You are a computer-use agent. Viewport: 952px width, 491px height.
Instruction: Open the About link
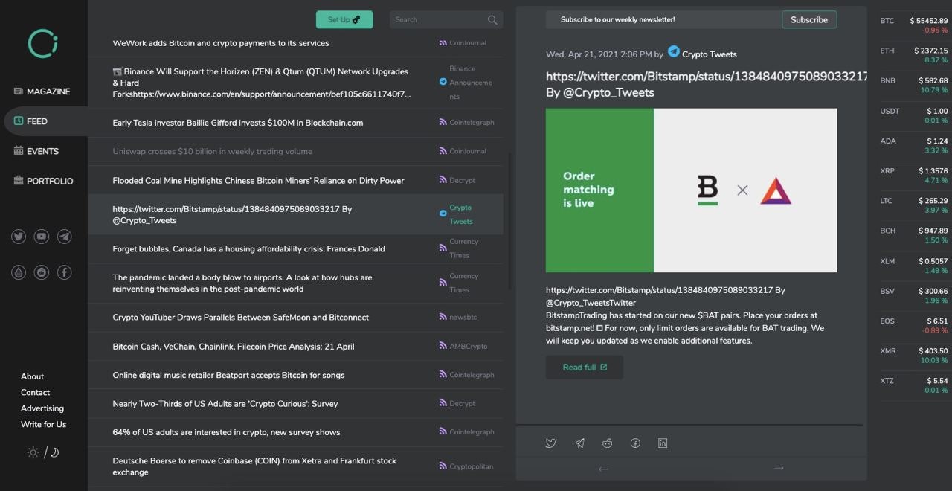[x=32, y=376]
